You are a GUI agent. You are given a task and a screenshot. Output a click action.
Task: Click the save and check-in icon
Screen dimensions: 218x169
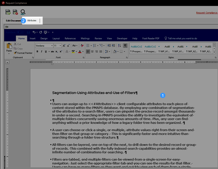(8, 12)
